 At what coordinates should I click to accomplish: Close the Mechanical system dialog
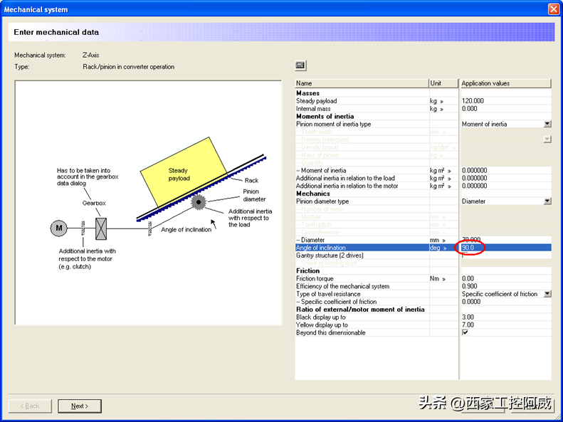[x=553, y=9]
